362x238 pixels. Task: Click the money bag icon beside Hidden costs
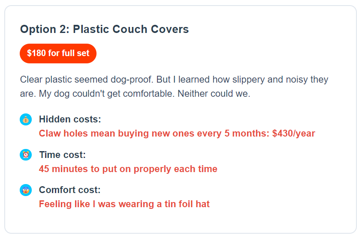[x=26, y=119]
